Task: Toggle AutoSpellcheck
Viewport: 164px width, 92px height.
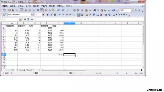Action: pyautogui.click(x=42, y=10)
